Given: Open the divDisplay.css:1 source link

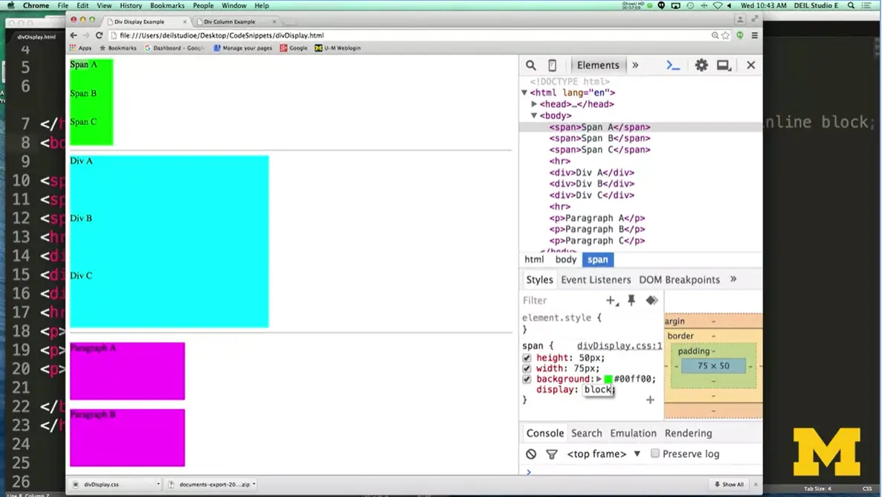Looking at the screenshot, I should (619, 346).
